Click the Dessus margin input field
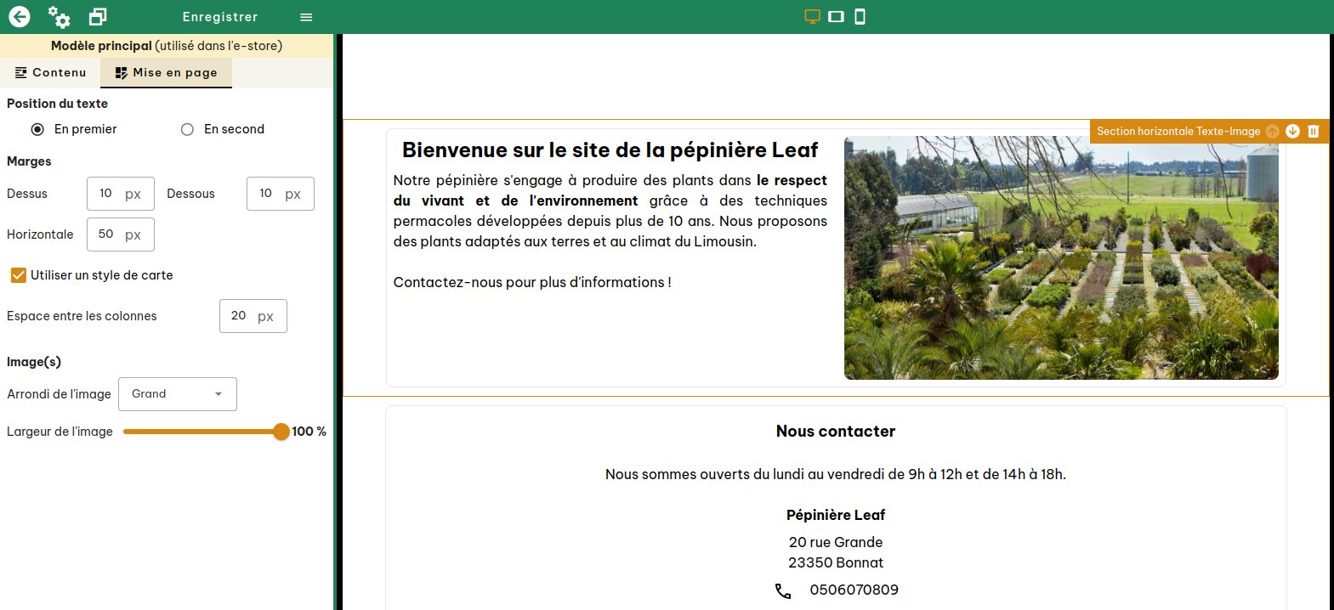The image size is (1334, 610). (121, 194)
